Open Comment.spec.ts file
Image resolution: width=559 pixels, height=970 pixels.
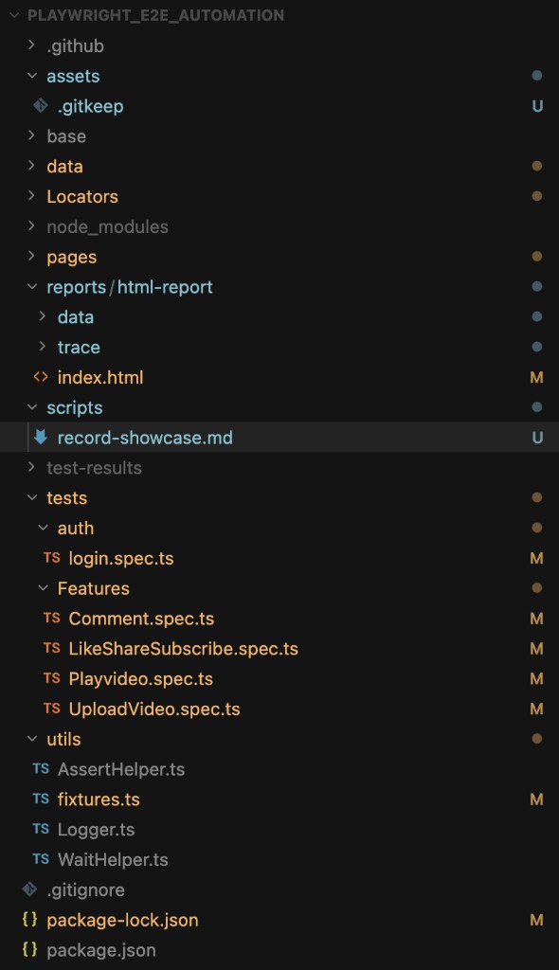tap(141, 619)
